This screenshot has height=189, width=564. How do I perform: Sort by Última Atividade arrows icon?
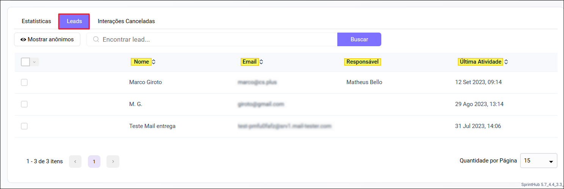coord(506,62)
